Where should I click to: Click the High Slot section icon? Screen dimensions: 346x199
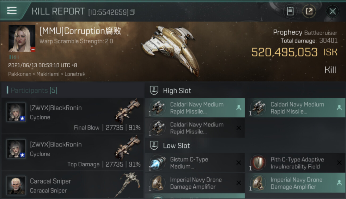click(154, 90)
